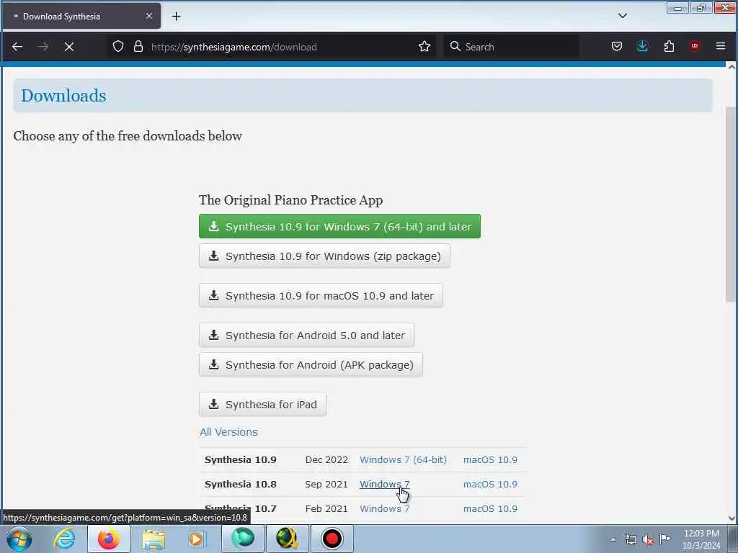Expand the list all tabs chevron
The image size is (738, 553).
[622, 16]
